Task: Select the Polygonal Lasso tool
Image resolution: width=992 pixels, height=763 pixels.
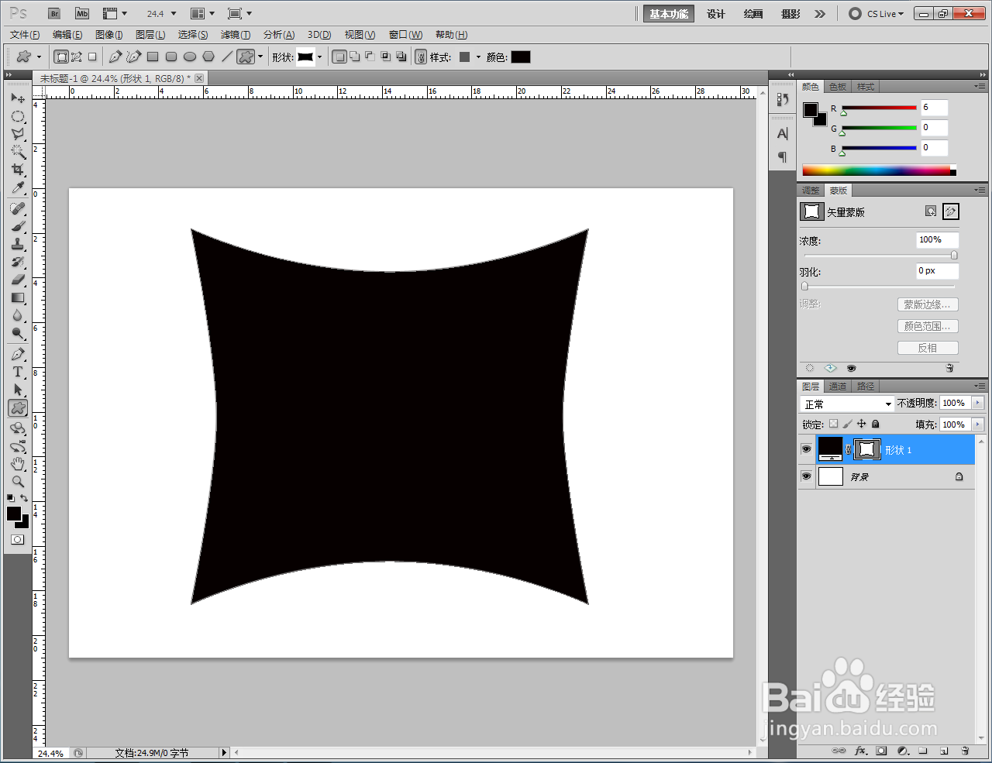Action: (x=18, y=134)
